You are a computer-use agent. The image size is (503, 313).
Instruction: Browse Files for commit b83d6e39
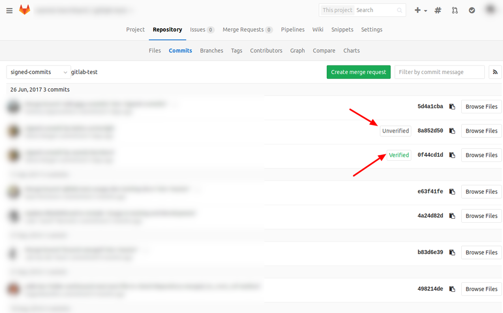click(481, 253)
